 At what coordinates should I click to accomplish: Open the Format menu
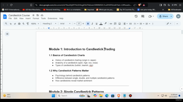(36, 18)
